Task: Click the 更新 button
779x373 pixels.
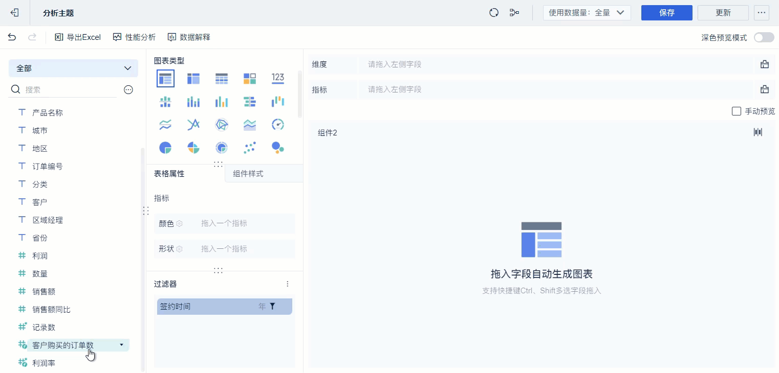Action: (723, 13)
